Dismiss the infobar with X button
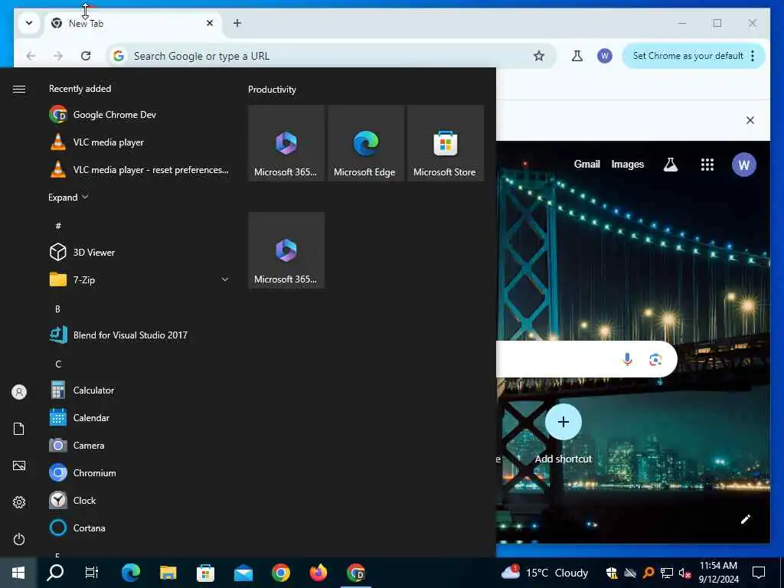784x588 pixels. pos(750,120)
